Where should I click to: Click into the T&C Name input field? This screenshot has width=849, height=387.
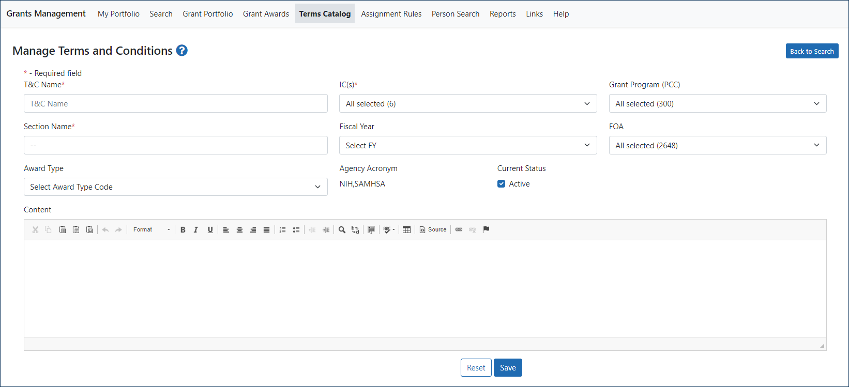click(x=176, y=103)
